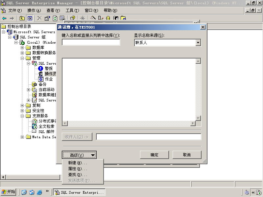
Task: Click the Delete (X) toolbar icon
Action: [x=39, y=18]
